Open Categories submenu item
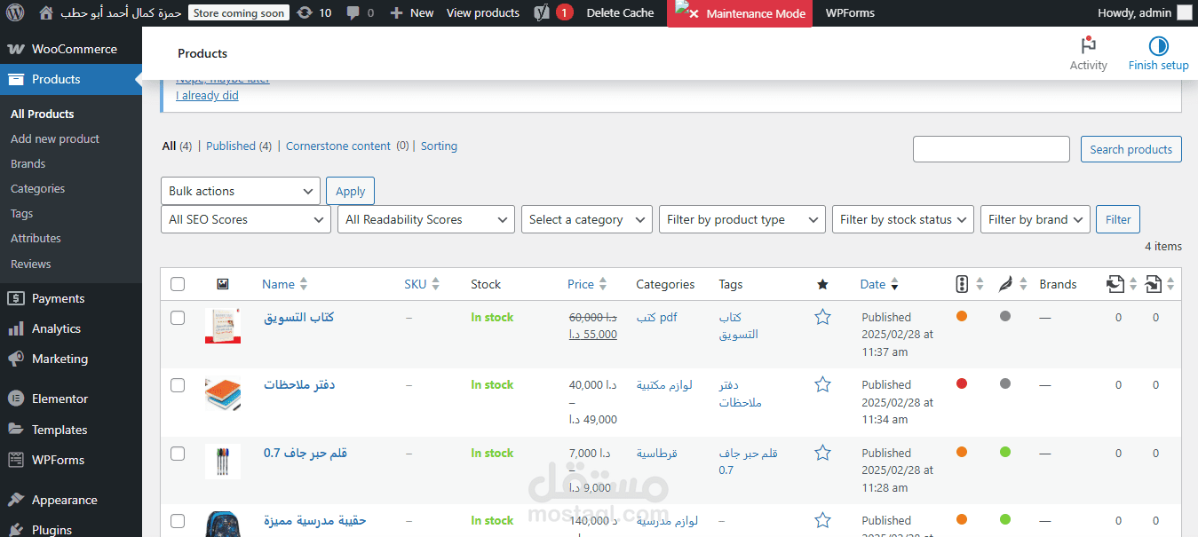1198x537 pixels. 38,188
